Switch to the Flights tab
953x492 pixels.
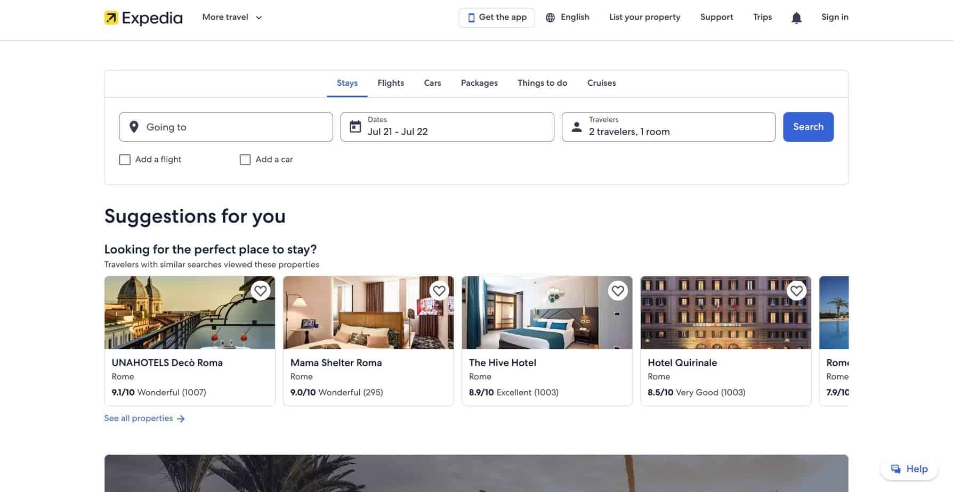[391, 83]
